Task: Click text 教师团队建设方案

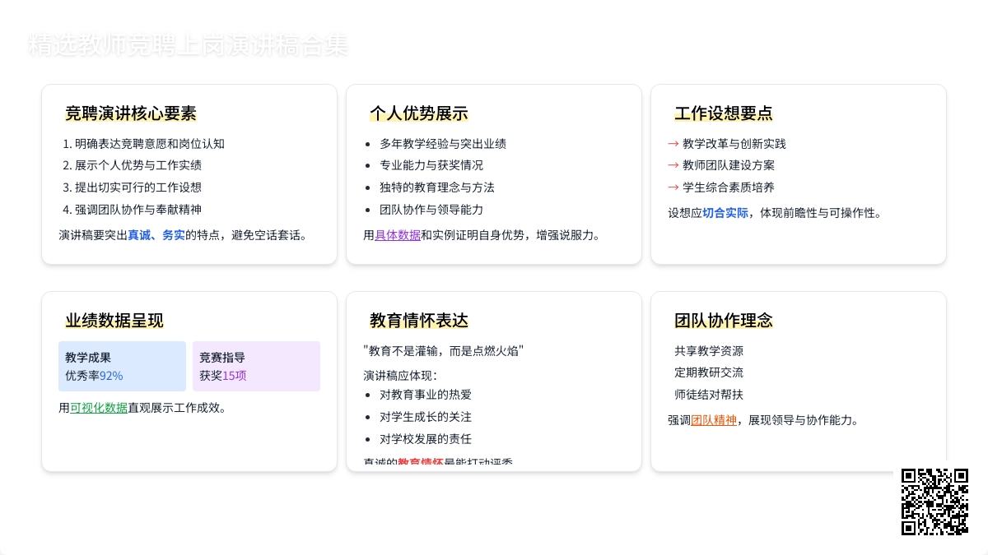Action: [x=729, y=165]
